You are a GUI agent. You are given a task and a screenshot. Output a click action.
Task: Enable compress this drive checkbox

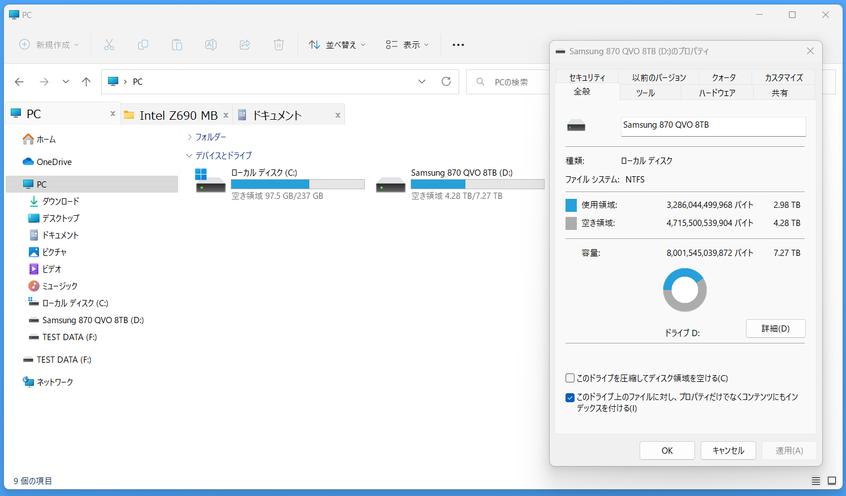click(570, 378)
